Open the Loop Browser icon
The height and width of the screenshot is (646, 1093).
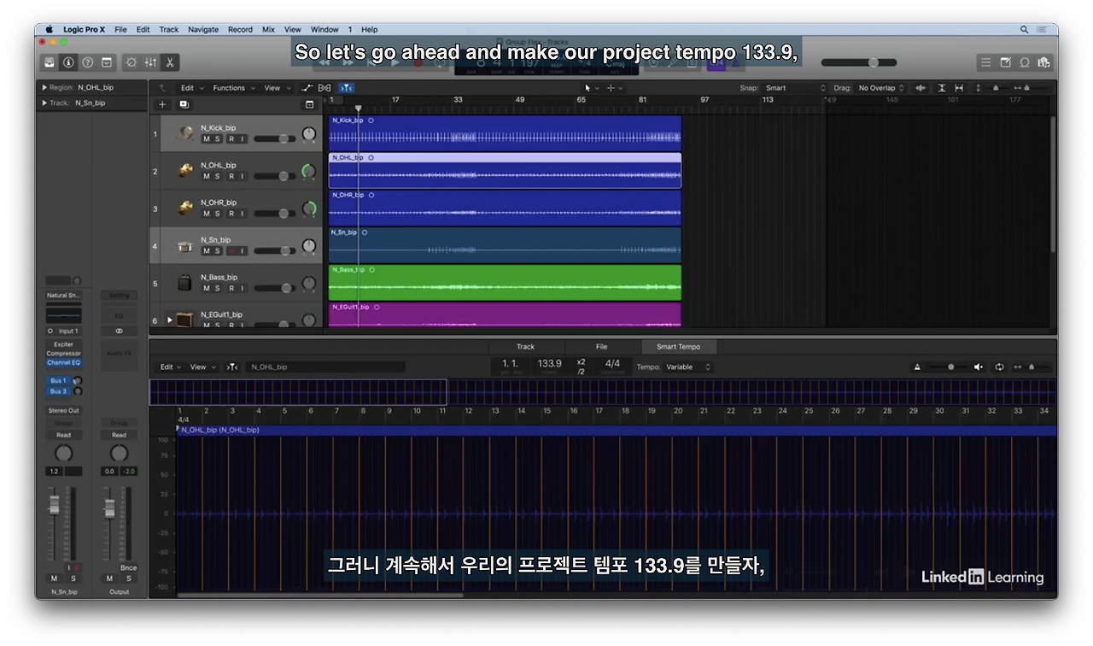click(x=1025, y=62)
